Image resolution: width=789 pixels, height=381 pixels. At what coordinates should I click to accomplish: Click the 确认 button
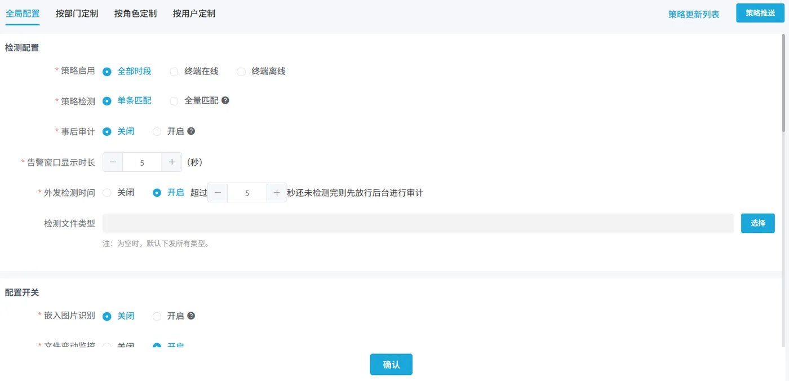[391, 365]
